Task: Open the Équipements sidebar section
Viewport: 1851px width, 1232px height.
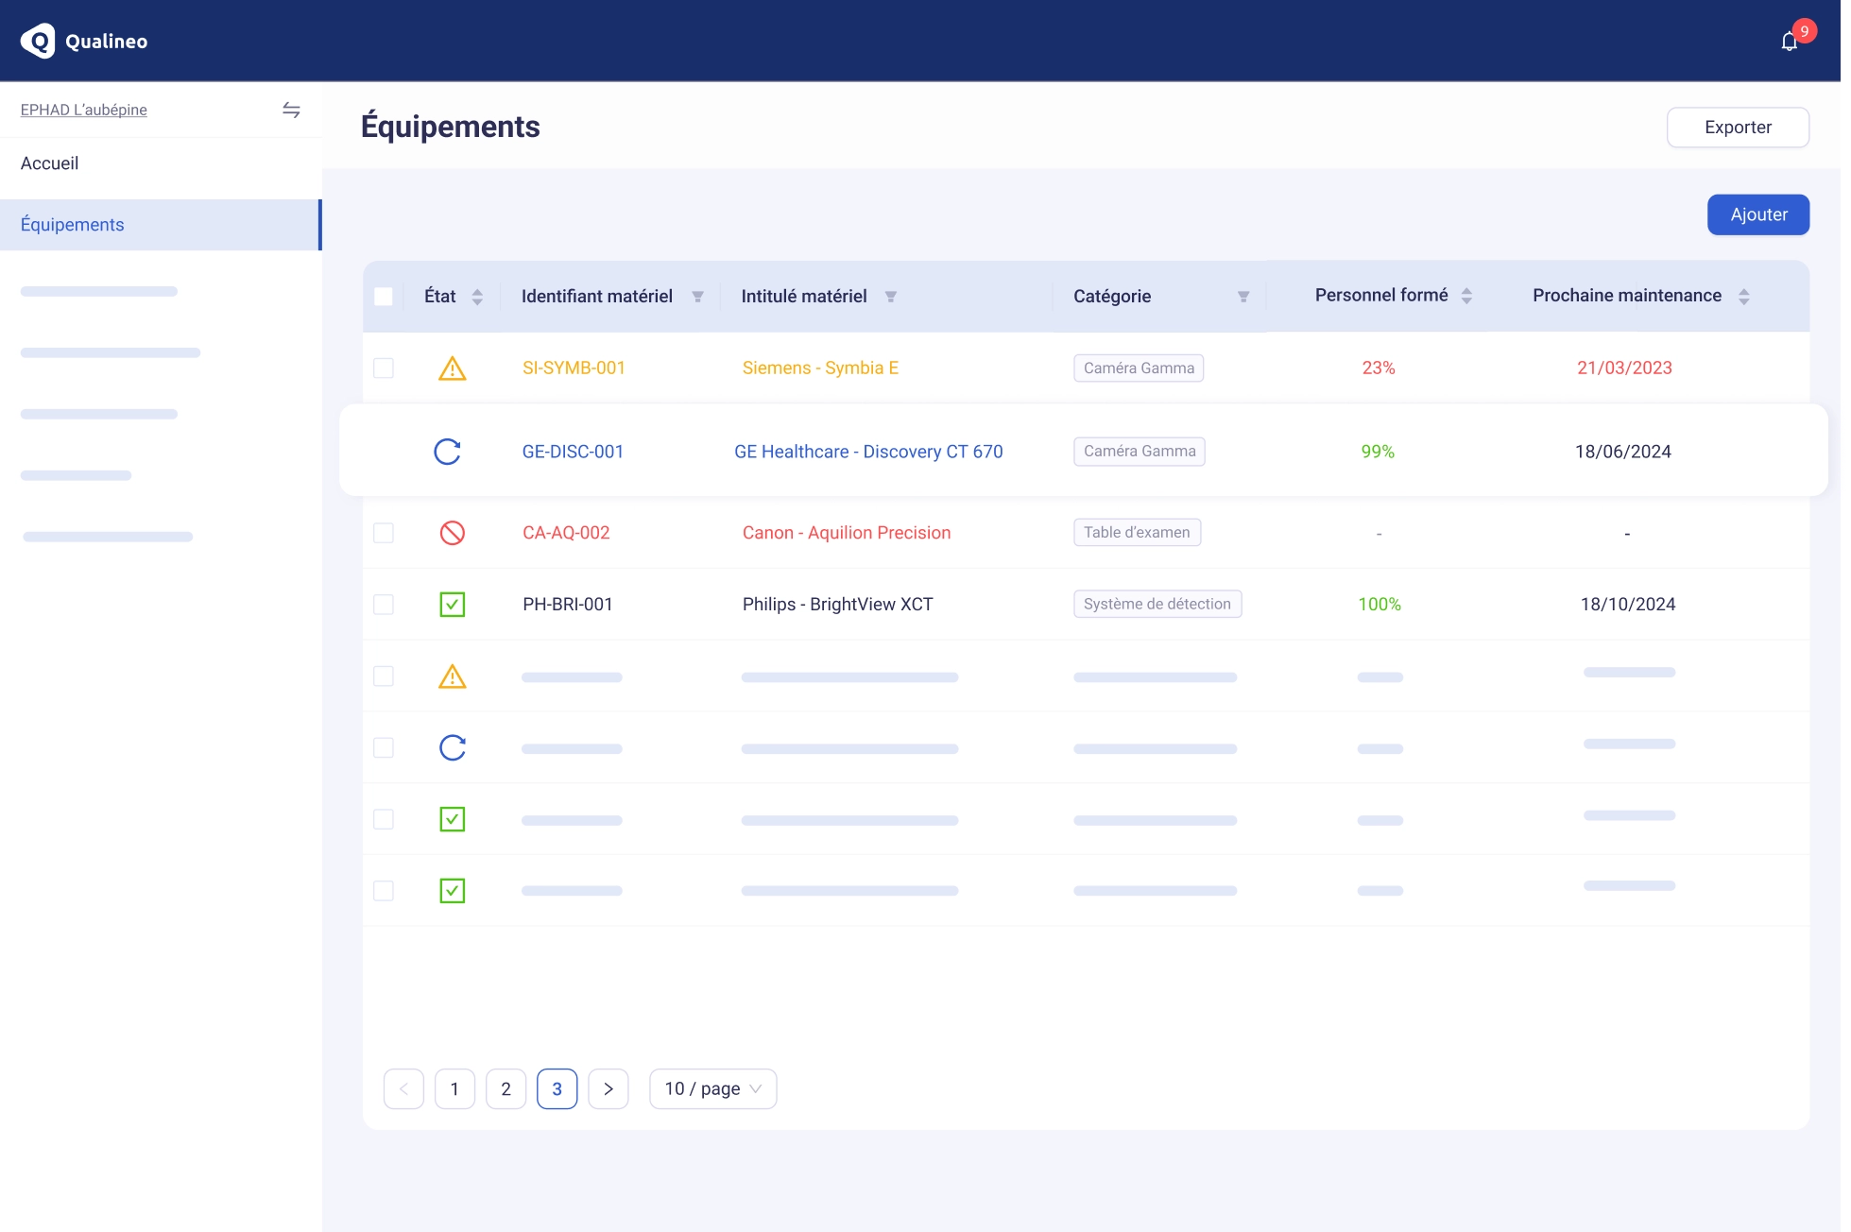Action: [71, 224]
